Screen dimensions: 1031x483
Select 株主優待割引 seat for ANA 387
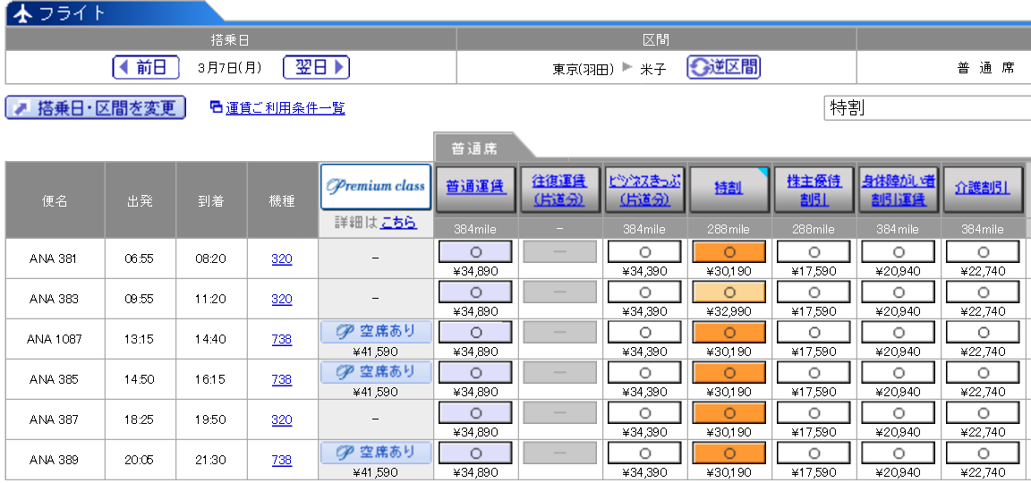tap(814, 413)
